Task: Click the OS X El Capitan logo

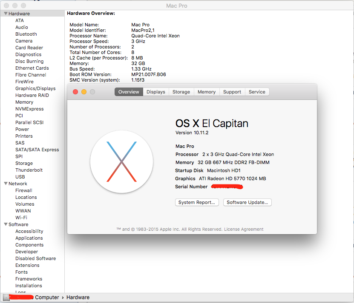Action: (121, 161)
